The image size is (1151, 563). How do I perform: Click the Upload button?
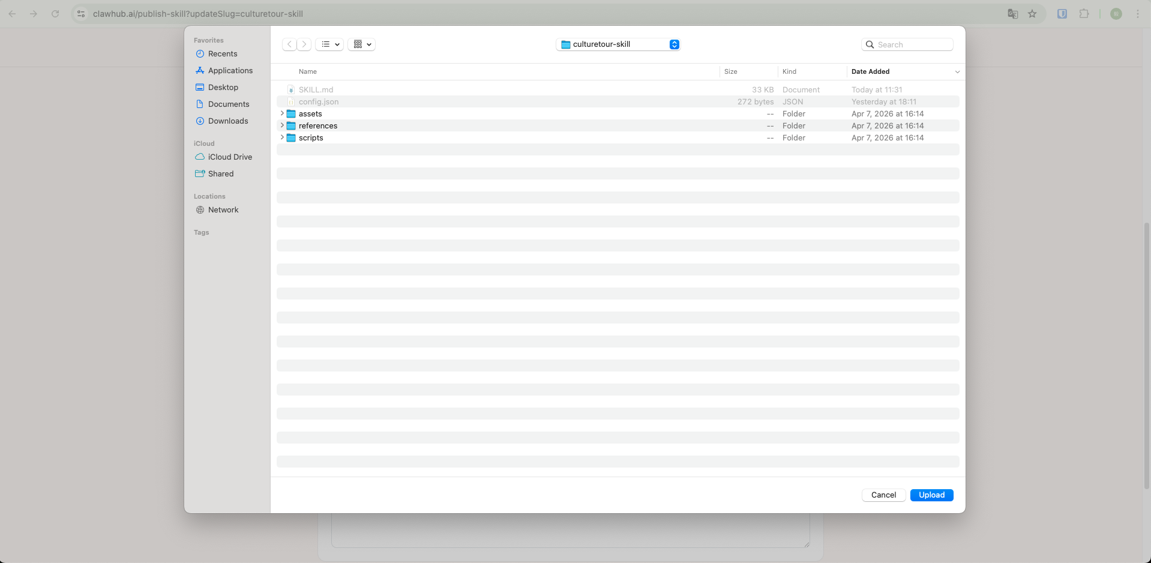pos(931,495)
